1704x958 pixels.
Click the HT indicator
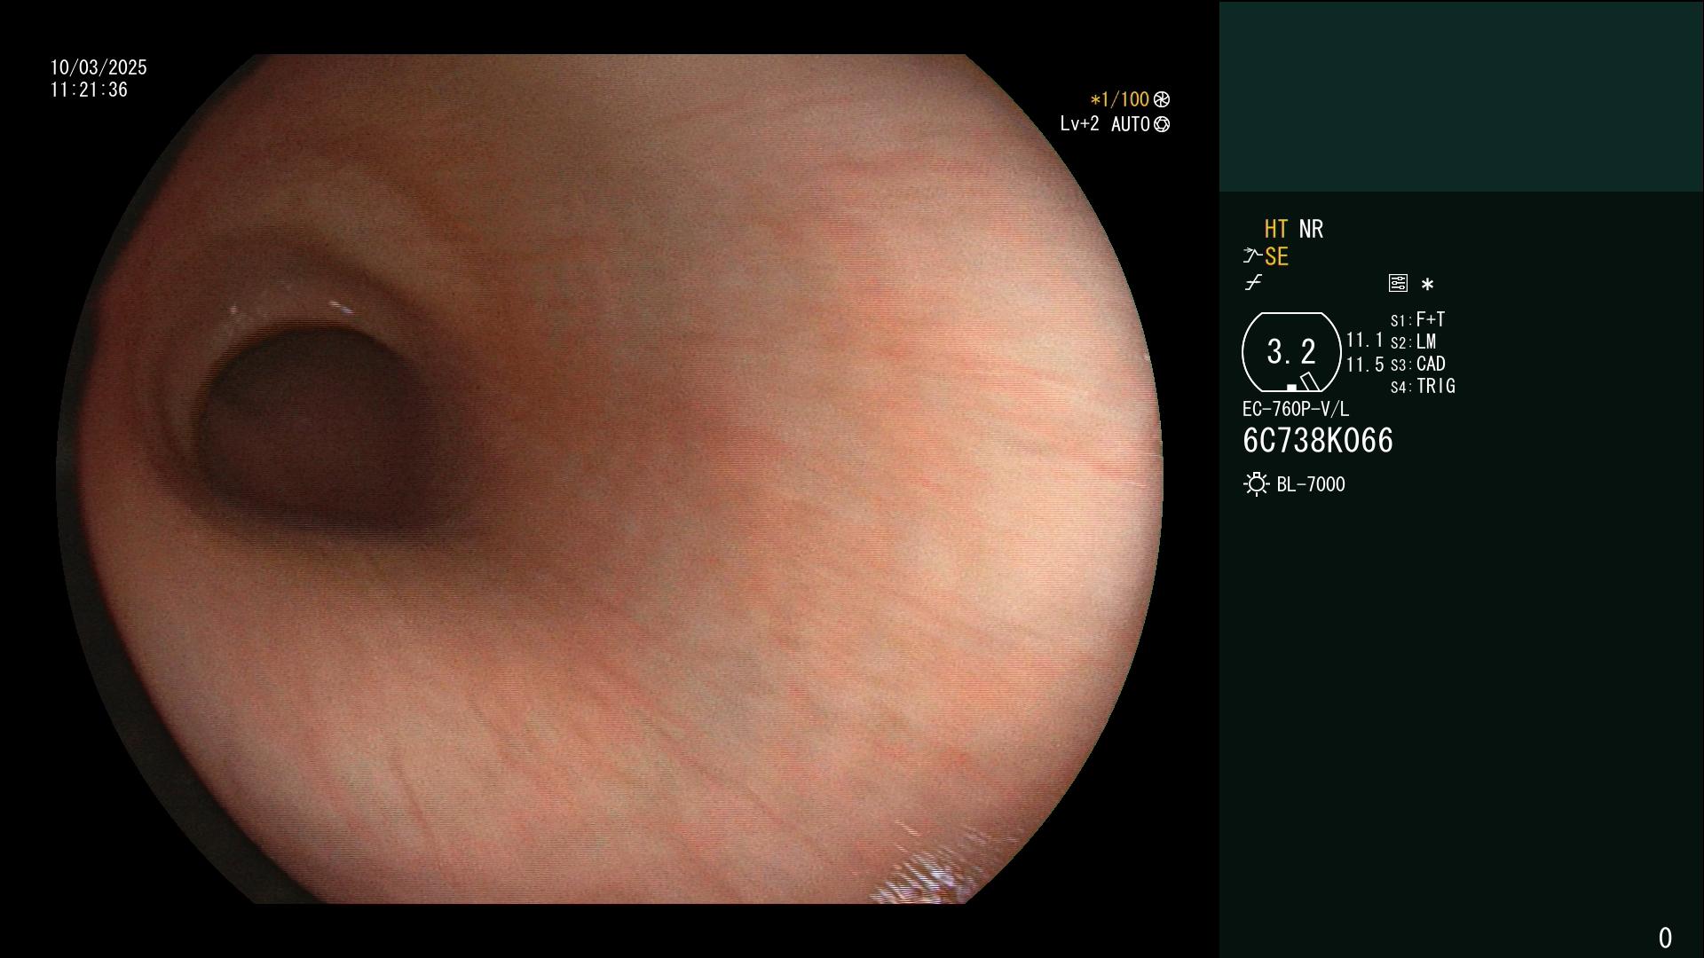(1275, 230)
